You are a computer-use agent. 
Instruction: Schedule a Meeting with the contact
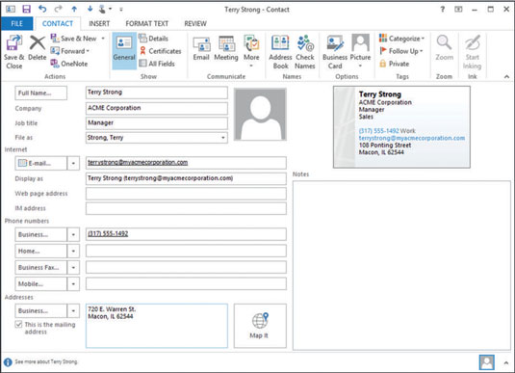pos(226,48)
